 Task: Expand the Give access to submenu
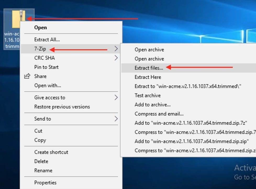(116, 98)
